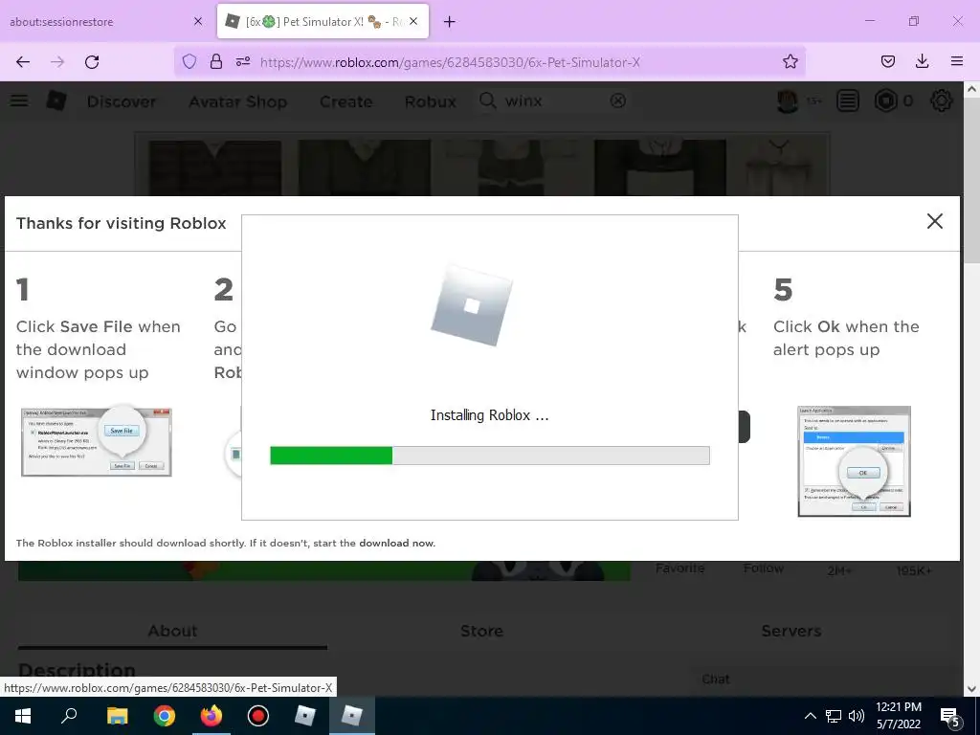Select the Pet Simulator X tab
Viewport: 980px width, 735px height.
click(323, 21)
